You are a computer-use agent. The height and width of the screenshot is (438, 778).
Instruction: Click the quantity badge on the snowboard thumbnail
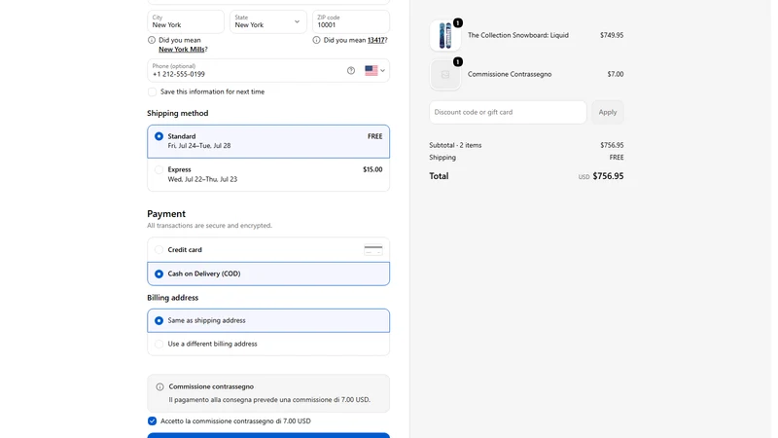point(457,22)
